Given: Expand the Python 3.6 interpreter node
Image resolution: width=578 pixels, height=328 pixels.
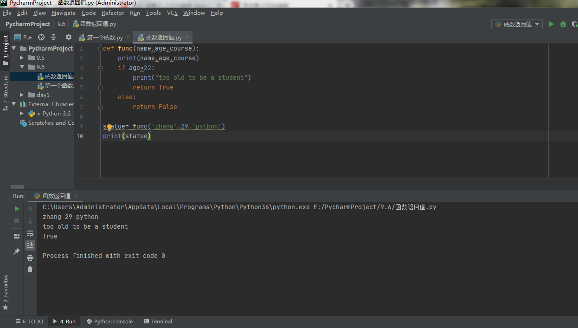Looking at the screenshot, I should click(22, 114).
